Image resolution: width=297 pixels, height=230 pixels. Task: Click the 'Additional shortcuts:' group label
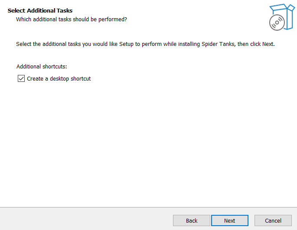42,67
